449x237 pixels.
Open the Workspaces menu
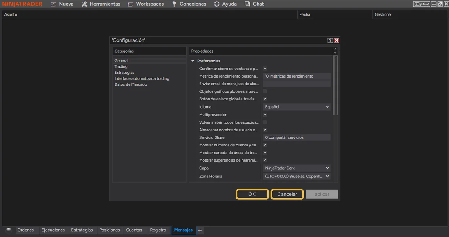point(146,4)
